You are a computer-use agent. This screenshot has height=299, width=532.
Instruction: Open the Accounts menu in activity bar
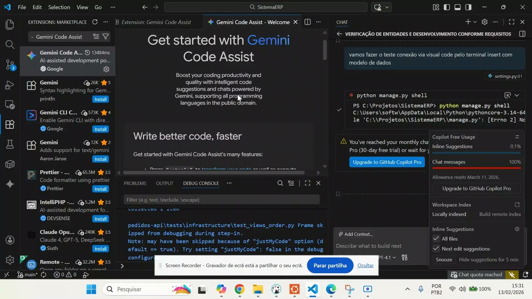10,240
